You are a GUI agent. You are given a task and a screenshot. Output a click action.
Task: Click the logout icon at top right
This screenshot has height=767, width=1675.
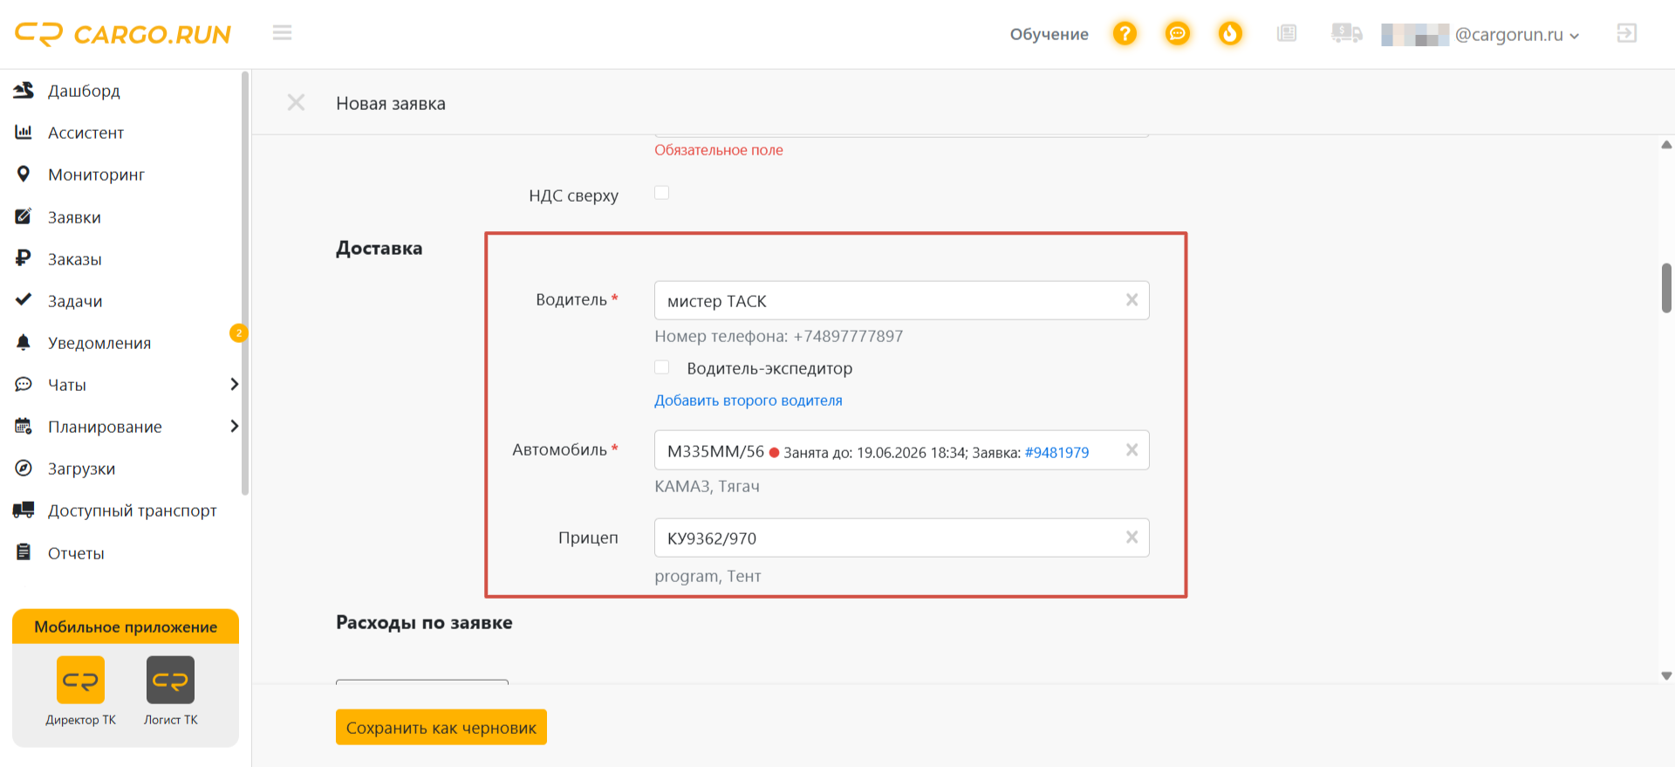coord(1626,33)
